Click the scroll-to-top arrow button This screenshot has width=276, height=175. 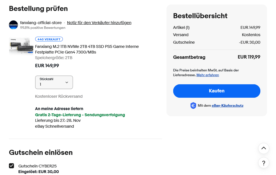pos(263,148)
